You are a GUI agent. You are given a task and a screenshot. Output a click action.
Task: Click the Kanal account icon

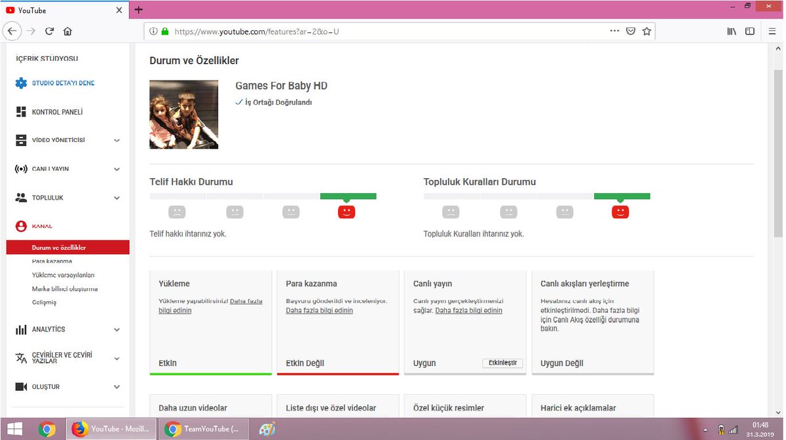[21, 226]
